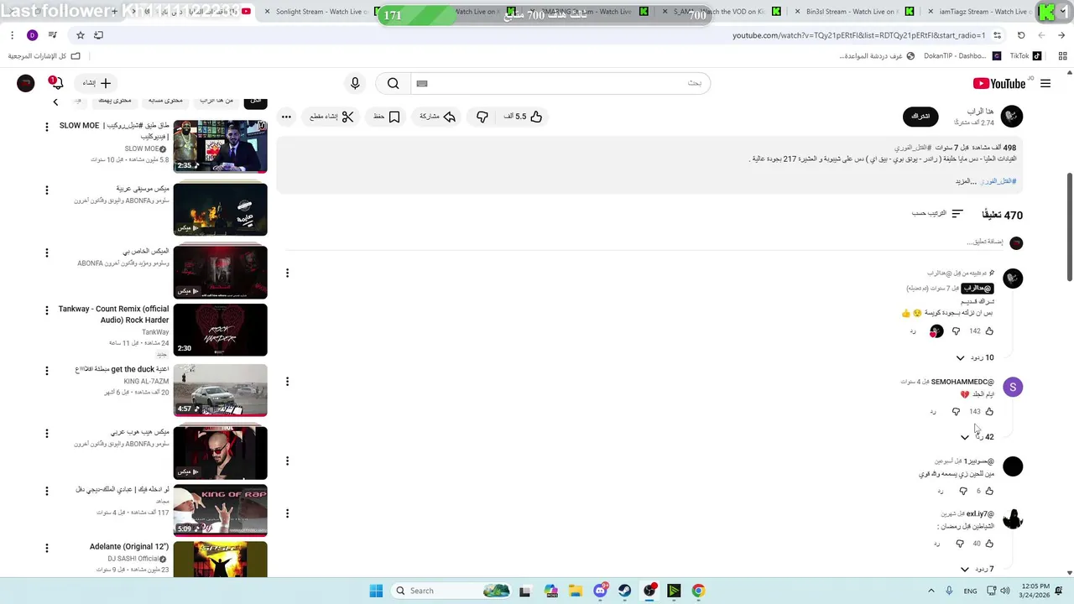Click the address bar URL youtube.com/watch
1074x604 pixels.
coord(858,35)
